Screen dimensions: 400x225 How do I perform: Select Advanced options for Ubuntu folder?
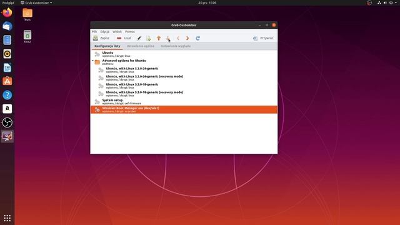[184, 62]
